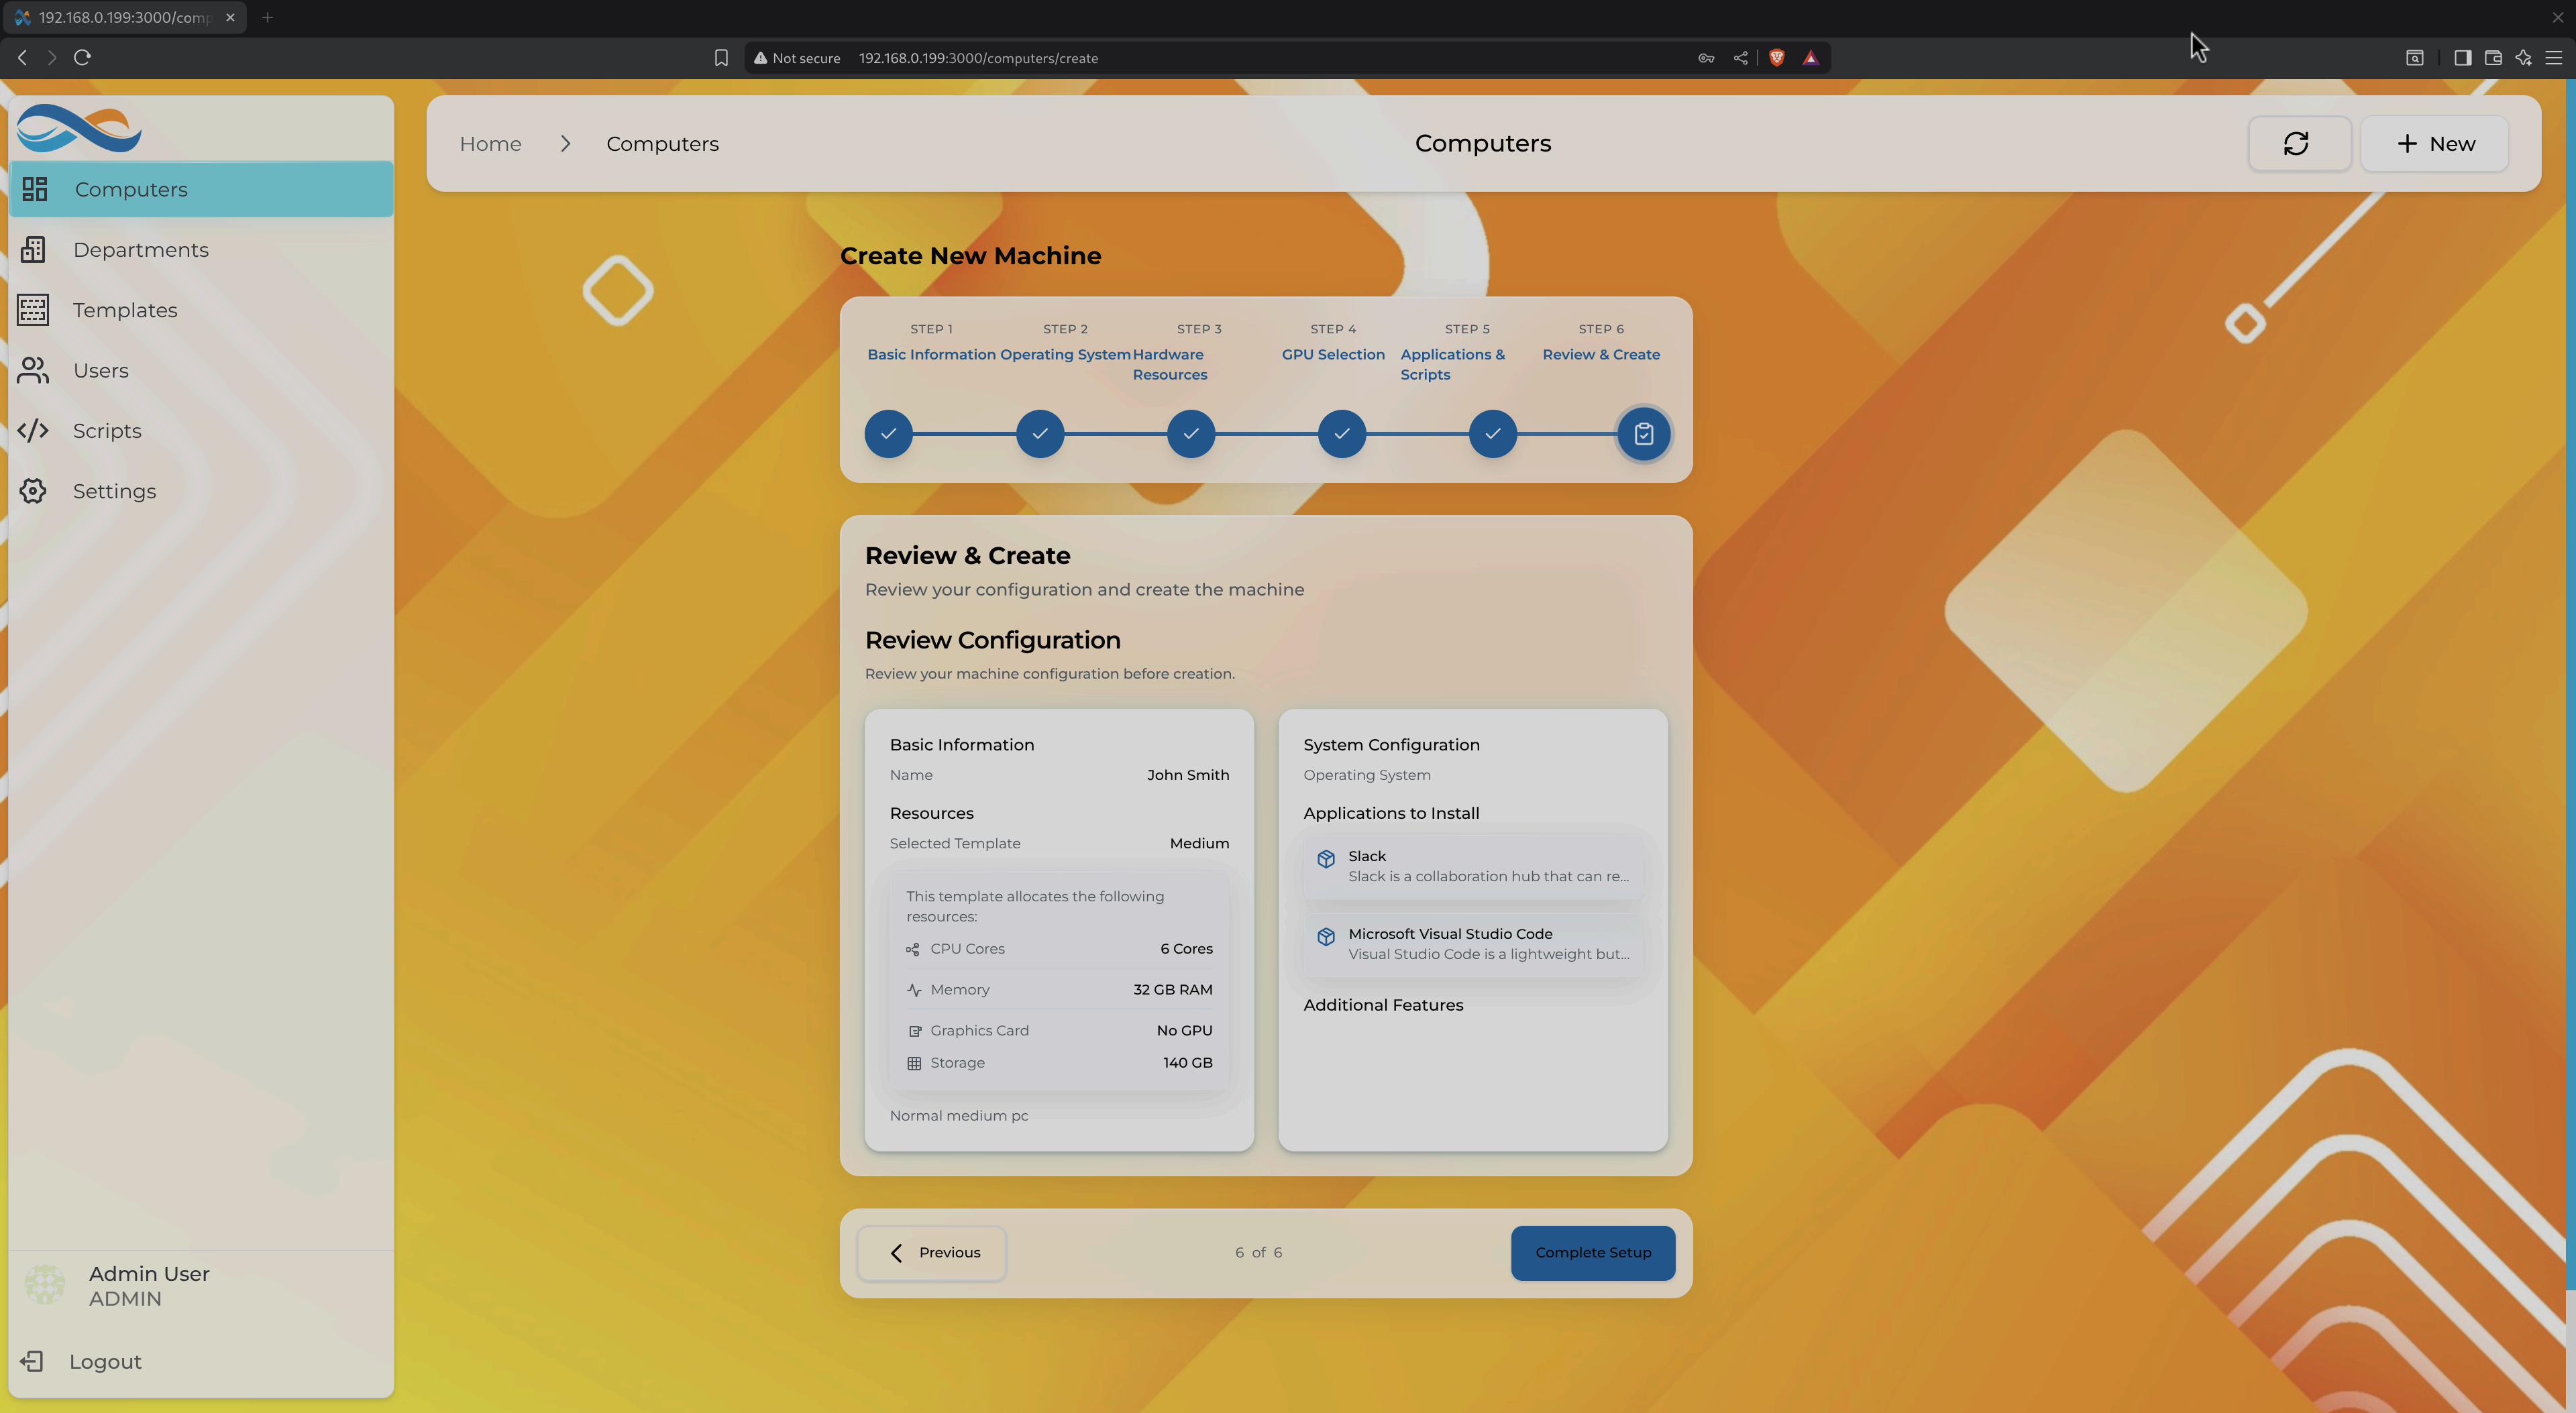Viewport: 2576px width, 1413px height.
Task: Click the Step 1 completed checkmark circle
Action: [888, 433]
